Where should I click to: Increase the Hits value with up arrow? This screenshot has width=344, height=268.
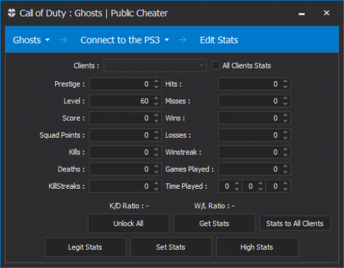[286, 81]
